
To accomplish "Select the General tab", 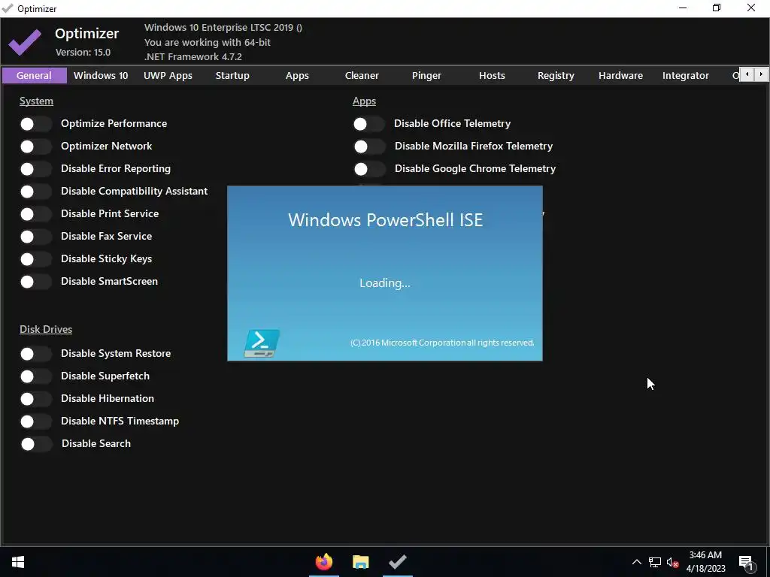I will 35,76.
